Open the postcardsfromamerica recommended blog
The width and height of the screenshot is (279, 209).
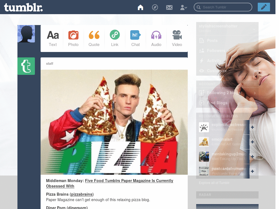229,169
